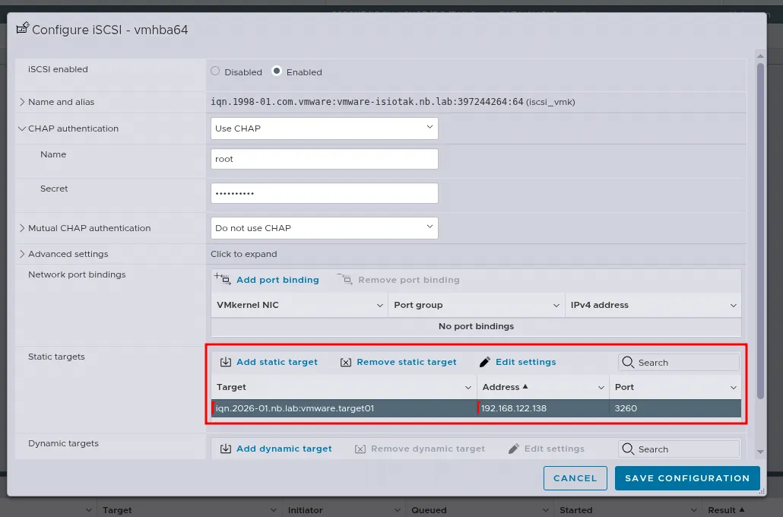Select the Disabled iSCSI radio button
This screenshot has height=517, width=783.
pos(215,71)
